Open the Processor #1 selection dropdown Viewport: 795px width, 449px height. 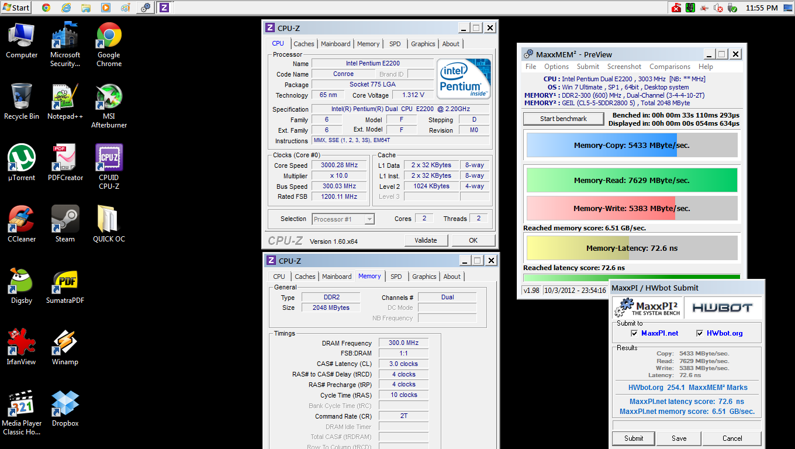click(x=343, y=219)
